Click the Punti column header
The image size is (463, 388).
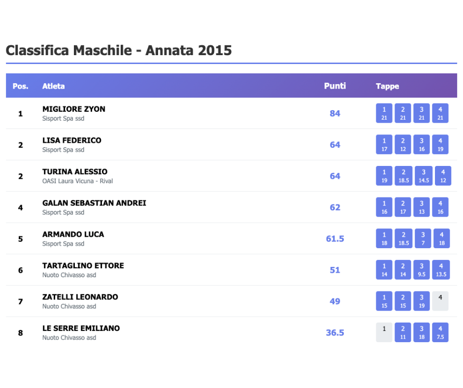pyautogui.click(x=335, y=86)
